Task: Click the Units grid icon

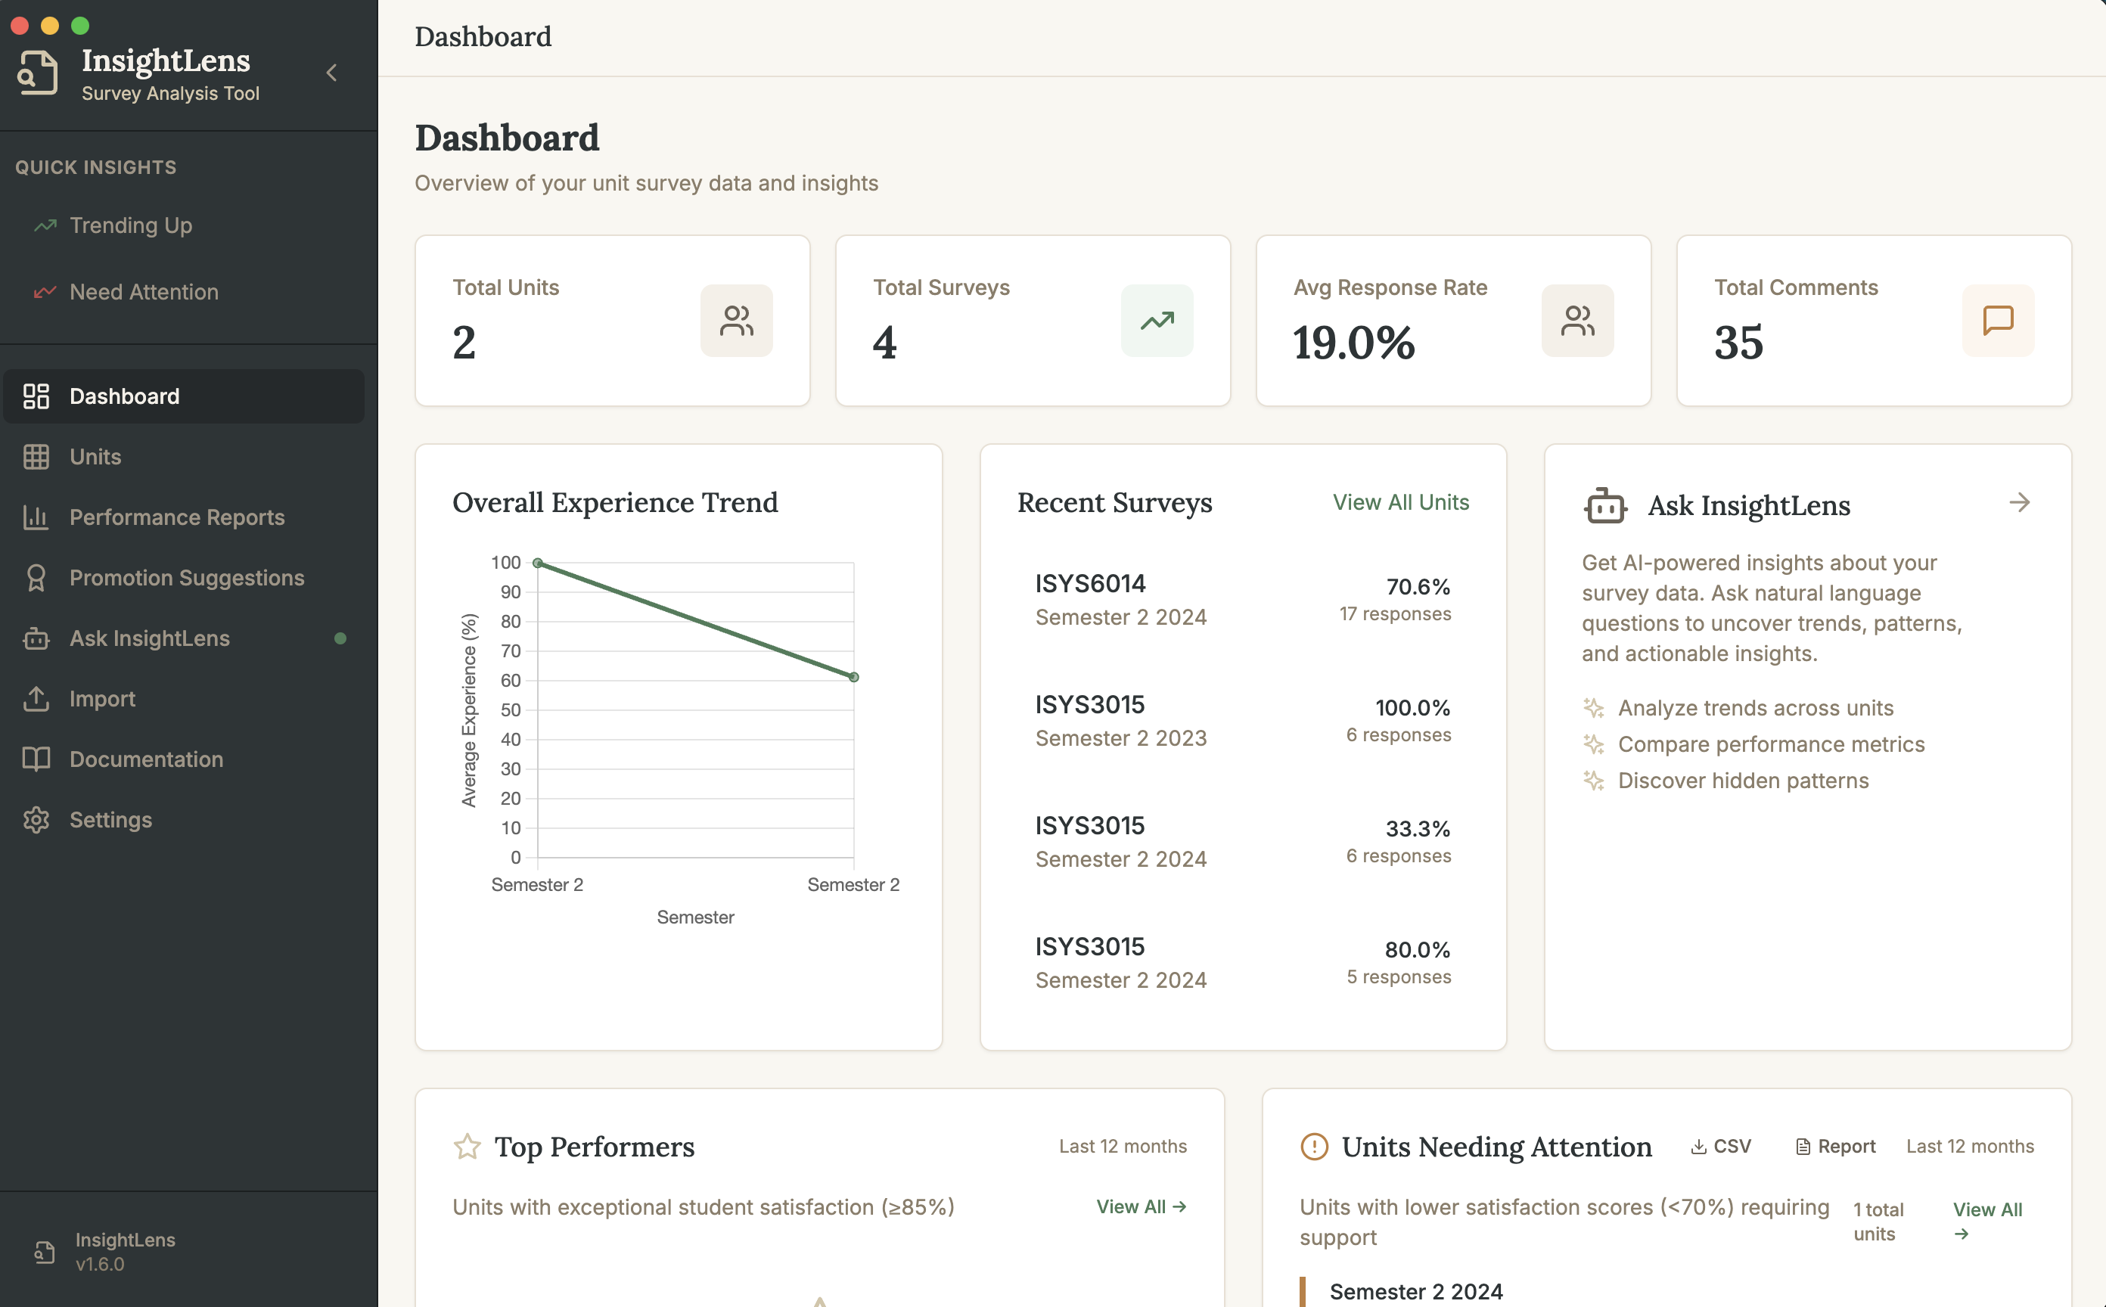Action: (36, 456)
